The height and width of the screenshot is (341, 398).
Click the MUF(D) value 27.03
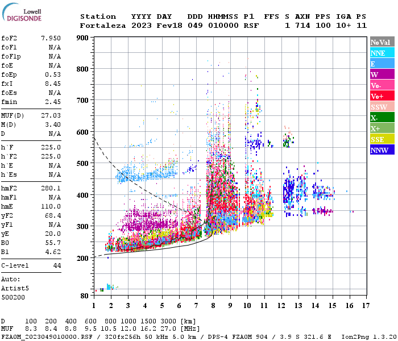tap(51, 116)
